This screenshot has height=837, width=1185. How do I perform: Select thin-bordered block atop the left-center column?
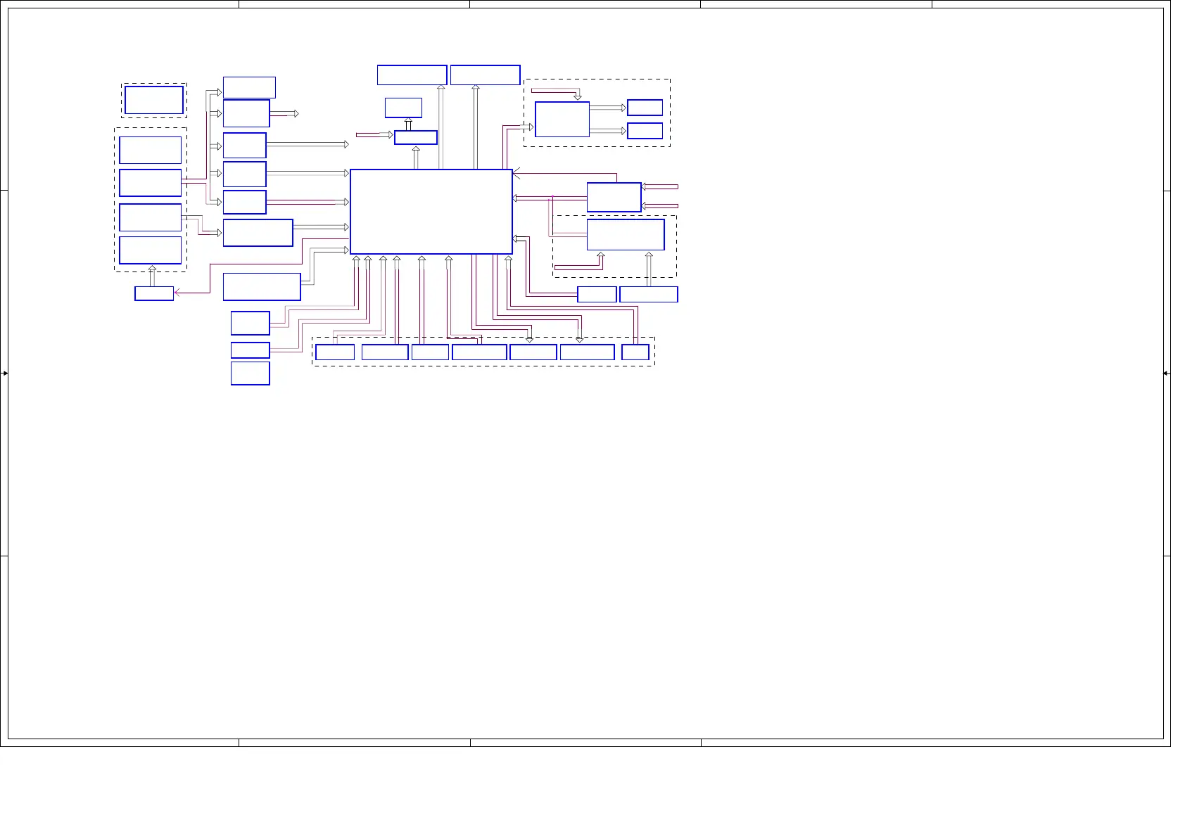coord(249,87)
